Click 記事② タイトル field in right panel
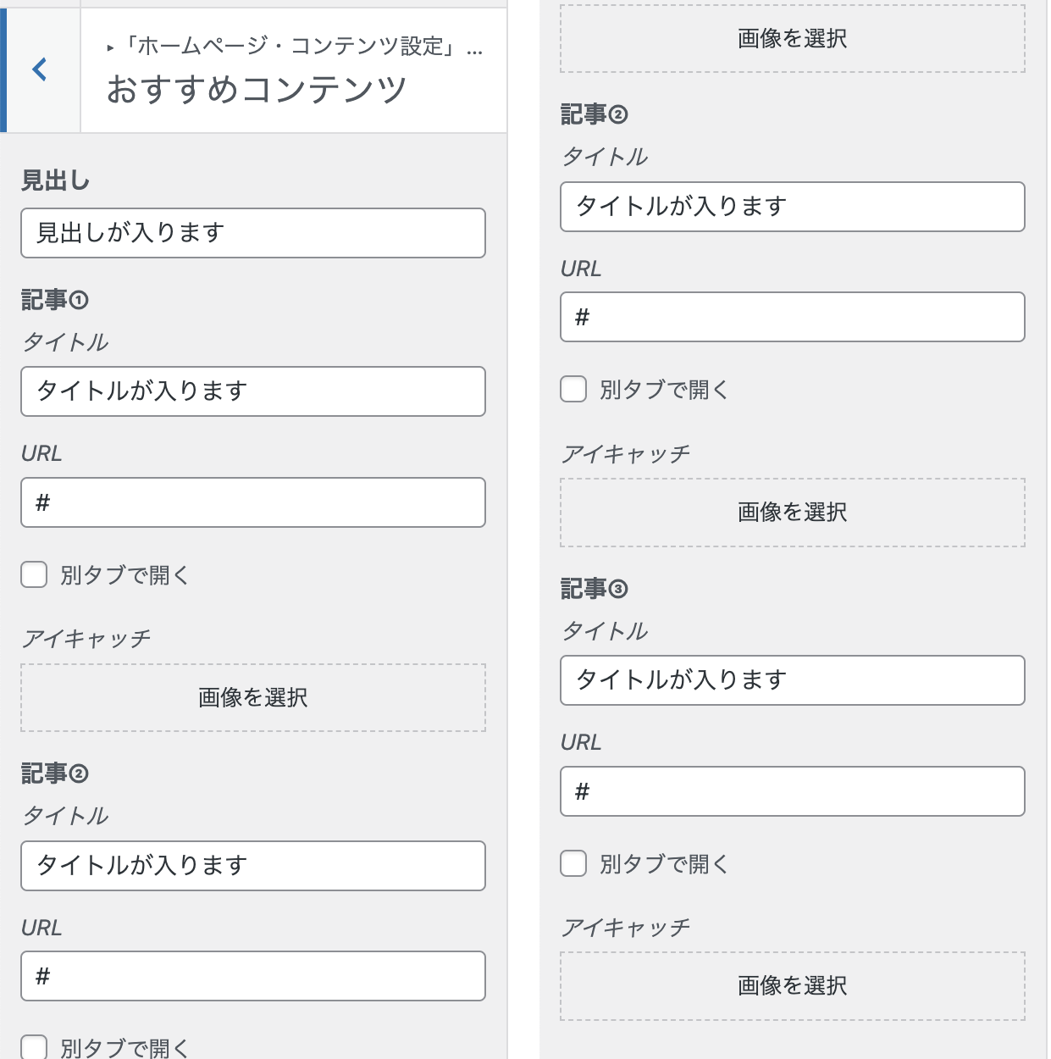This screenshot has width=1051, height=1059. pos(793,207)
